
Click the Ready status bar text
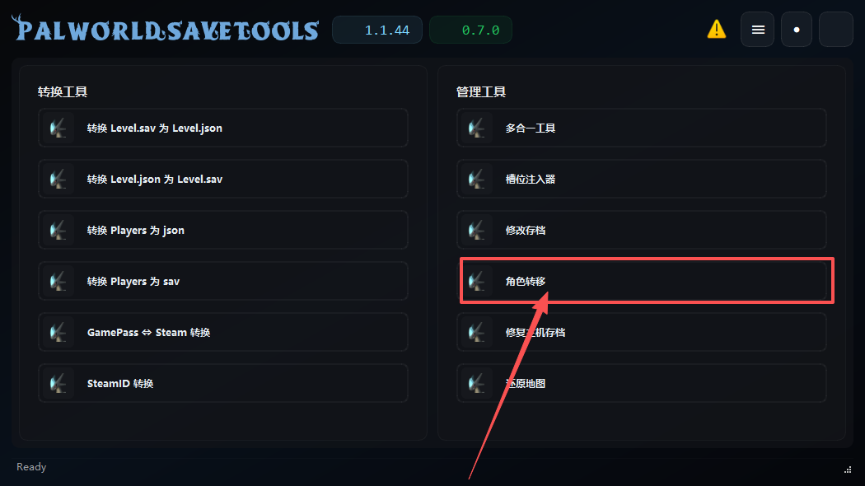click(x=31, y=467)
